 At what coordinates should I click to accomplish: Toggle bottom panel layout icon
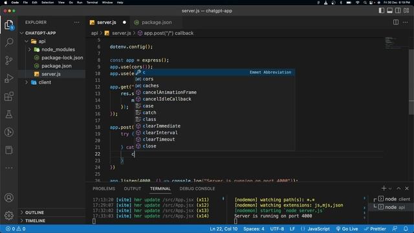click(x=389, y=10)
